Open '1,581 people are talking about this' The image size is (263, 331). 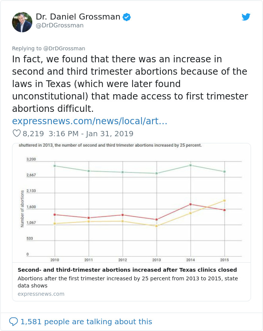pos(86,322)
